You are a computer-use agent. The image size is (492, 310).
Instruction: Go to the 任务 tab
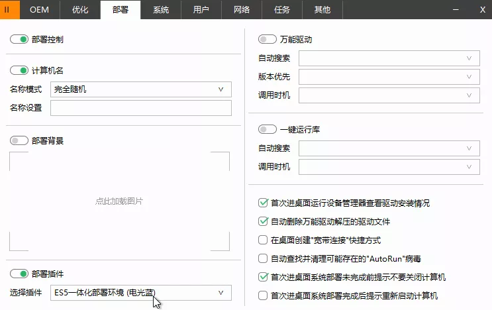pyautogui.click(x=283, y=10)
